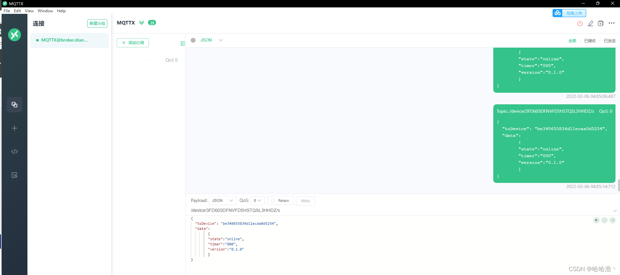Click the 添加订阅 add subscription button
This screenshot has height=275, width=620.
(x=133, y=43)
